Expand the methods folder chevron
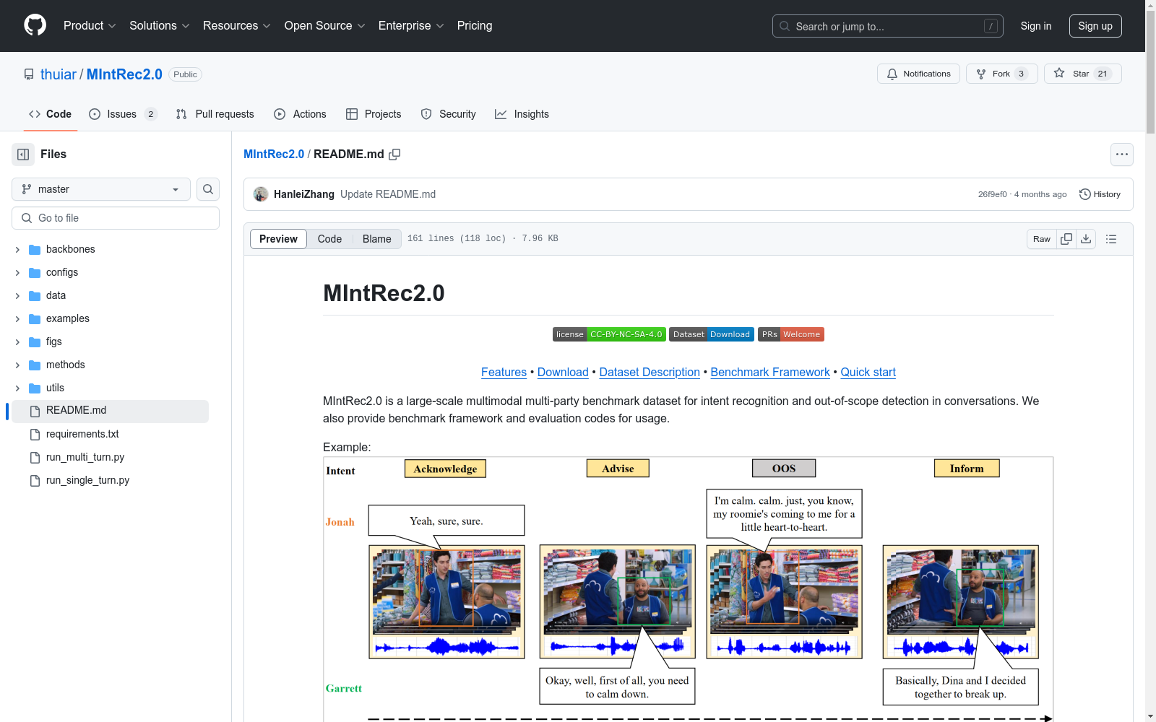 [x=17, y=365]
